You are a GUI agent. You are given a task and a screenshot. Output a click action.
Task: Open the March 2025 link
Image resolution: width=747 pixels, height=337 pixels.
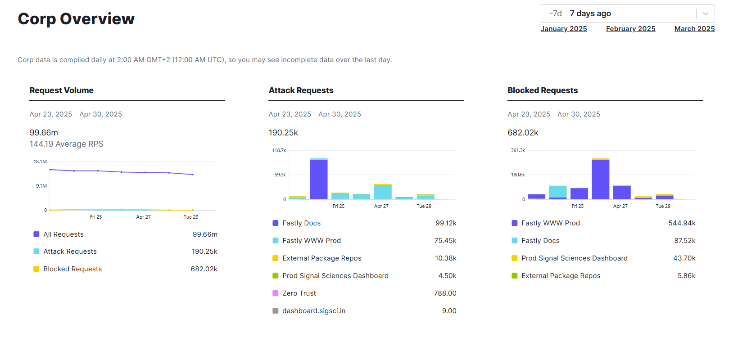[x=694, y=29]
